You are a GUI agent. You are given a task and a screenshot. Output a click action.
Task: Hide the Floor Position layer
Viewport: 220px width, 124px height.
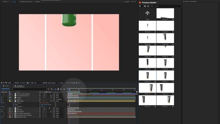pos(1,112)
